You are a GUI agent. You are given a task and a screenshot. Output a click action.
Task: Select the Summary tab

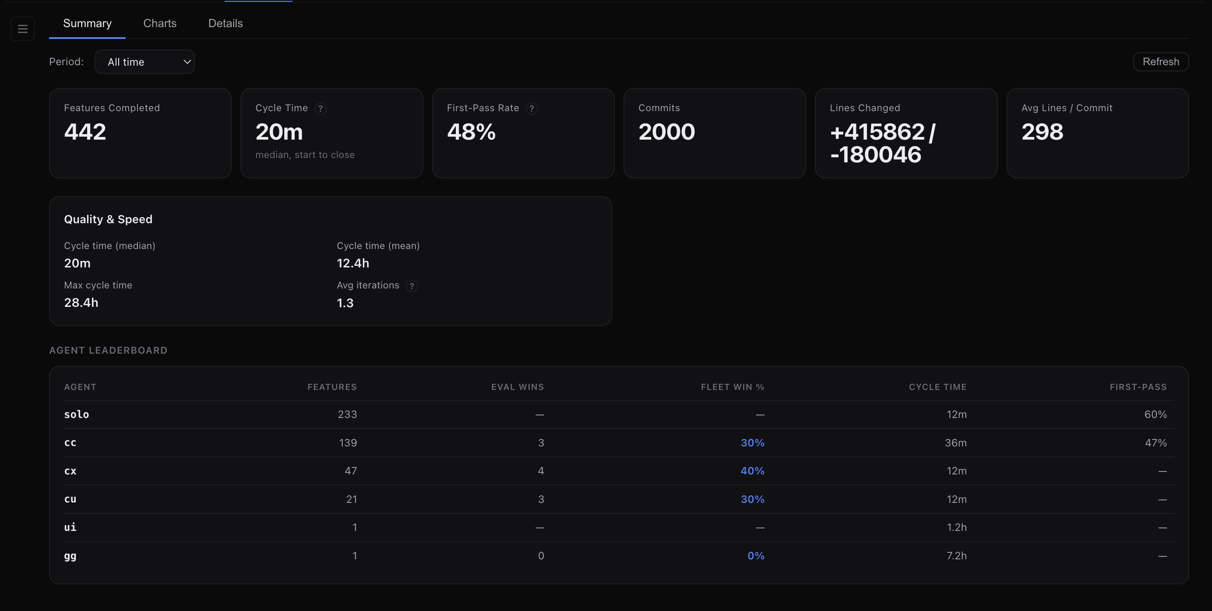coord(87,24)
